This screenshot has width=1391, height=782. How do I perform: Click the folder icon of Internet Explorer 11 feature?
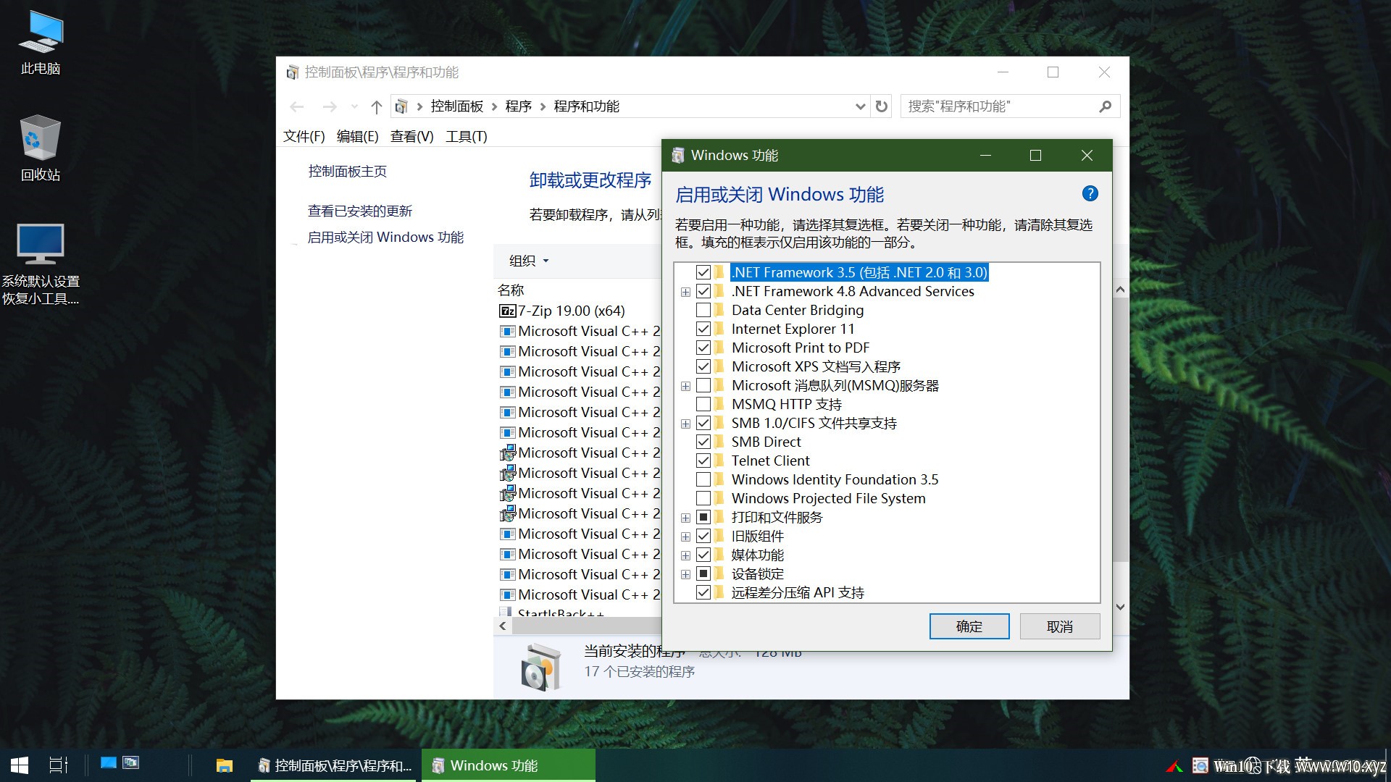pyautogui.click(x=719, y=329)
